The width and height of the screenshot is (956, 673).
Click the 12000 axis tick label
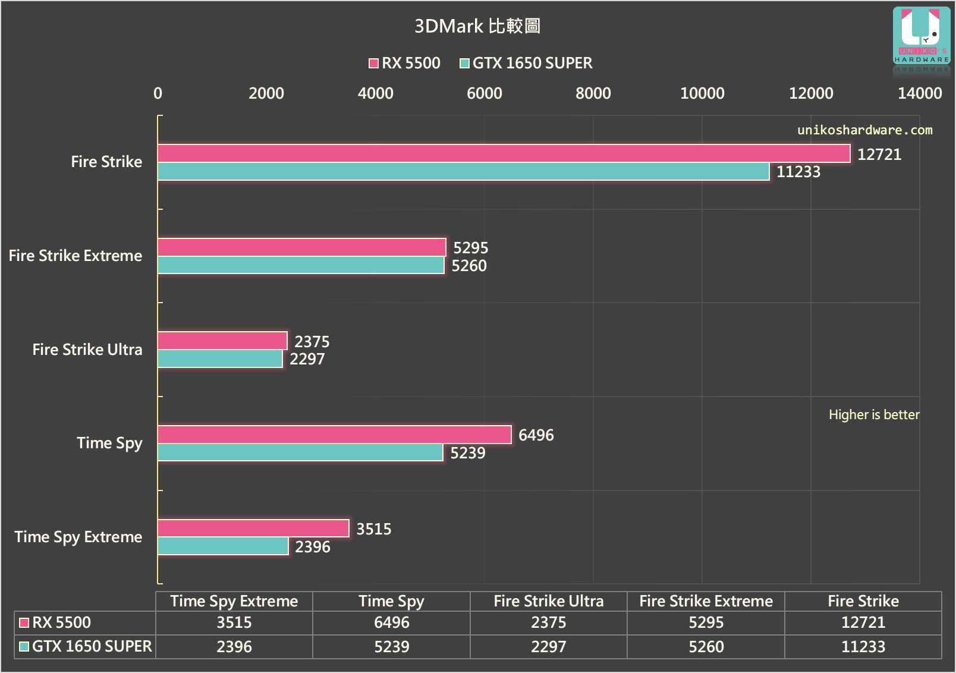(811, 93)
